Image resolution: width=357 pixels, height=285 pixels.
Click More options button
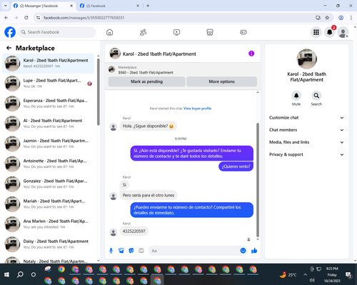221,81
